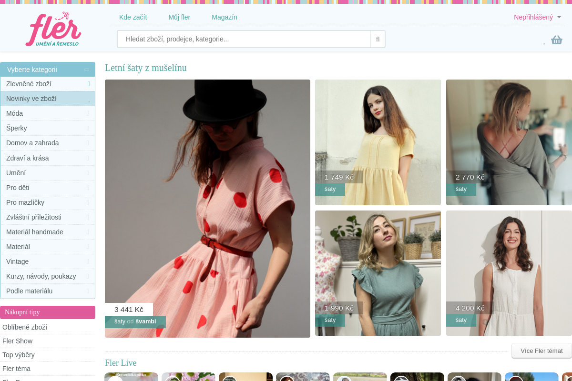Open the Magazín menu item
572x381 pixels.
[x=225, y=17]
